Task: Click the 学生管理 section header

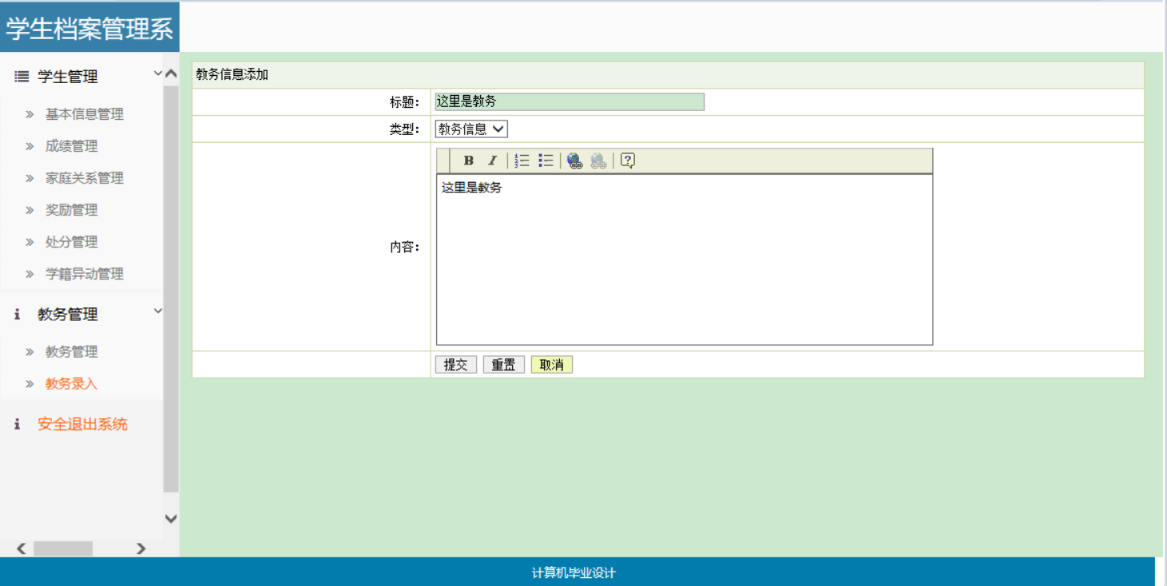Action: 68,77
